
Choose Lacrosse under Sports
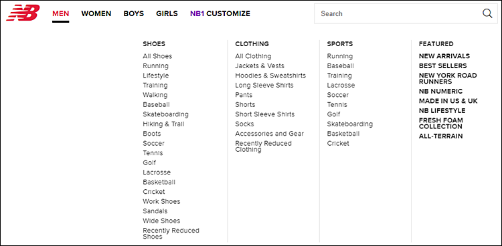[341, 85]
